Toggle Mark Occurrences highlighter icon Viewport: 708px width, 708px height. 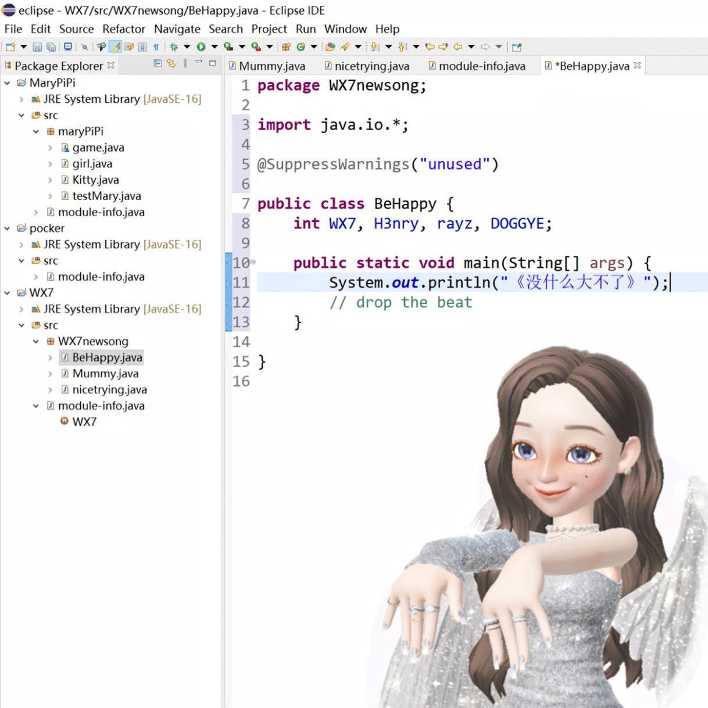[x=116, y=47]
